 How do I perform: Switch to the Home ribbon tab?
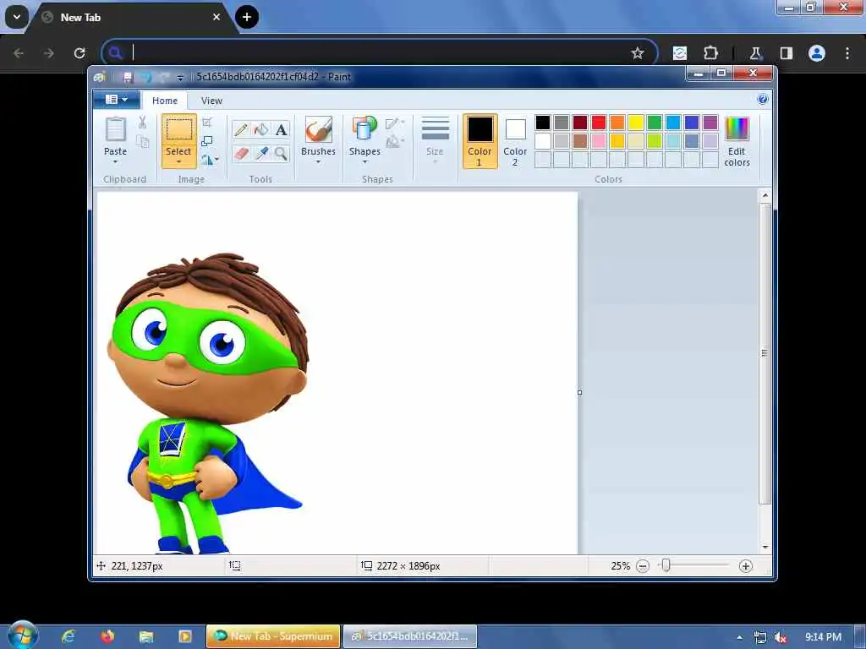click(165, 101)
